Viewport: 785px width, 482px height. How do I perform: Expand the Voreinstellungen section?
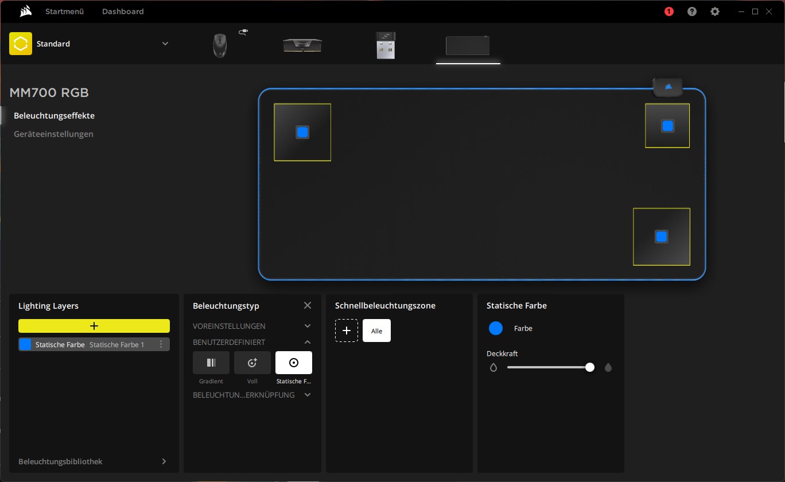308,326
